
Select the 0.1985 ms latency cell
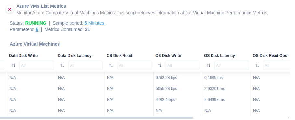click(213, 78)
